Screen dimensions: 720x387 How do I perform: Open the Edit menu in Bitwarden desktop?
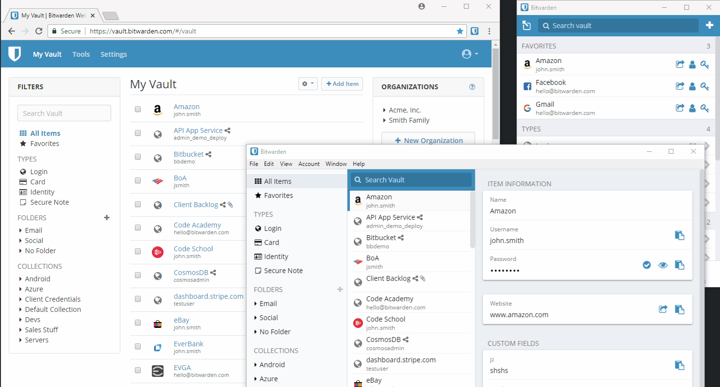tap(269, 164)
